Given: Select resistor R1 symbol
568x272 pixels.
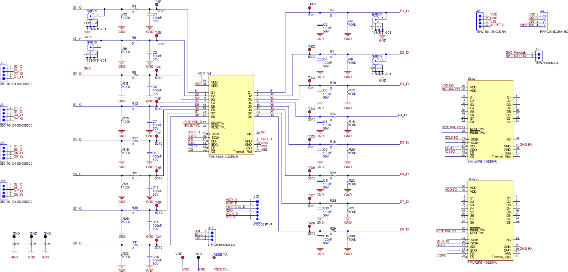Looking at the screenshot, I should tap(136, 9).
